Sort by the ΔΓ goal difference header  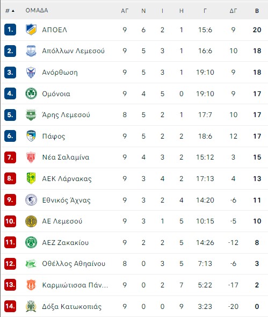(233, 11)
